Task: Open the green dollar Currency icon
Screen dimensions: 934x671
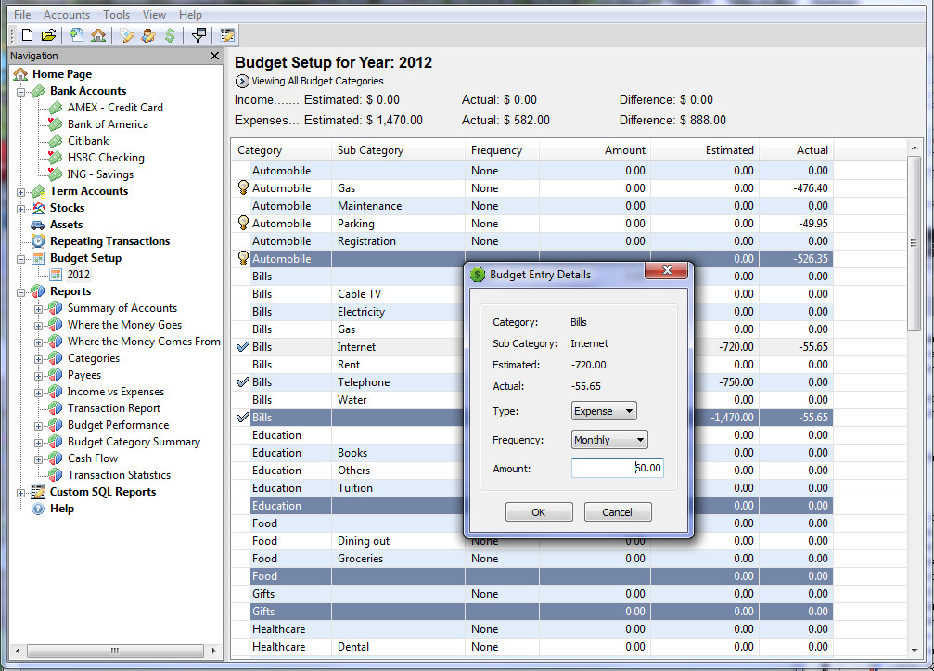Action: pyautogui.click(x=170, y=35)
